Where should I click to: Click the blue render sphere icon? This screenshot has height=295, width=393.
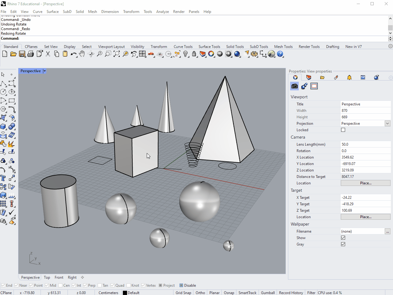(237, 54)
